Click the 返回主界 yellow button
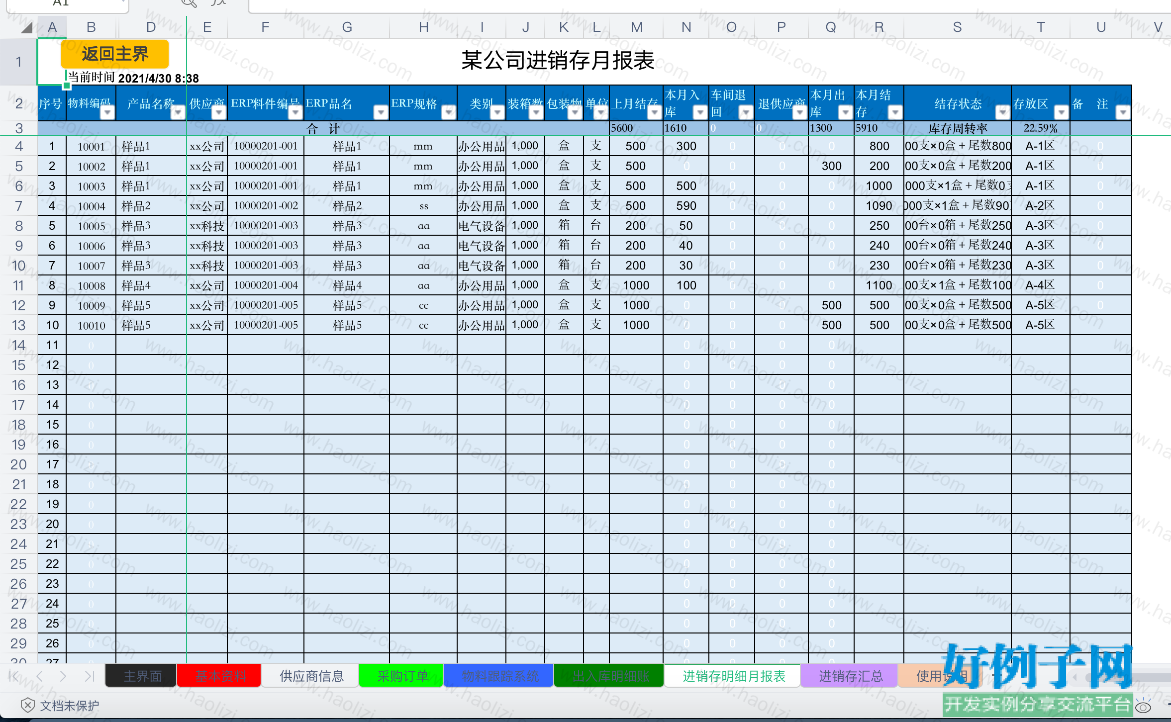 (115, 54)
